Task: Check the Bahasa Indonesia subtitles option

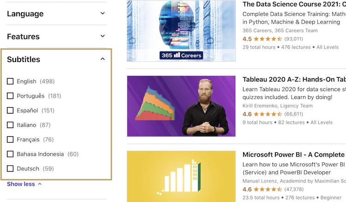Action: coord(10,154)
